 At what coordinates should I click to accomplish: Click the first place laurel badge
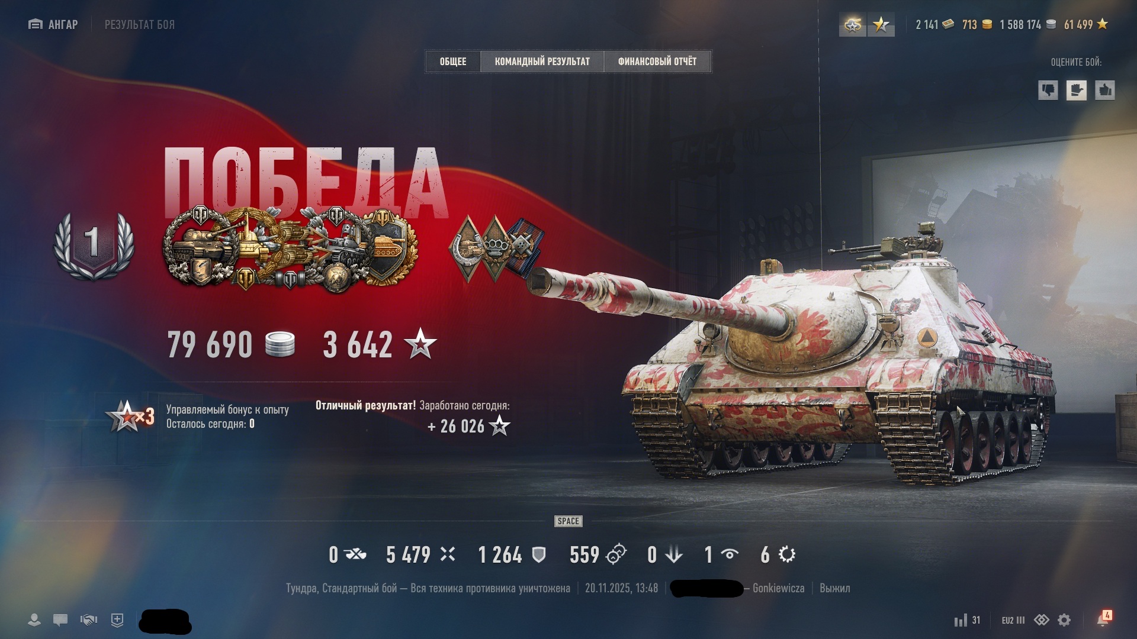click(94, 245)
